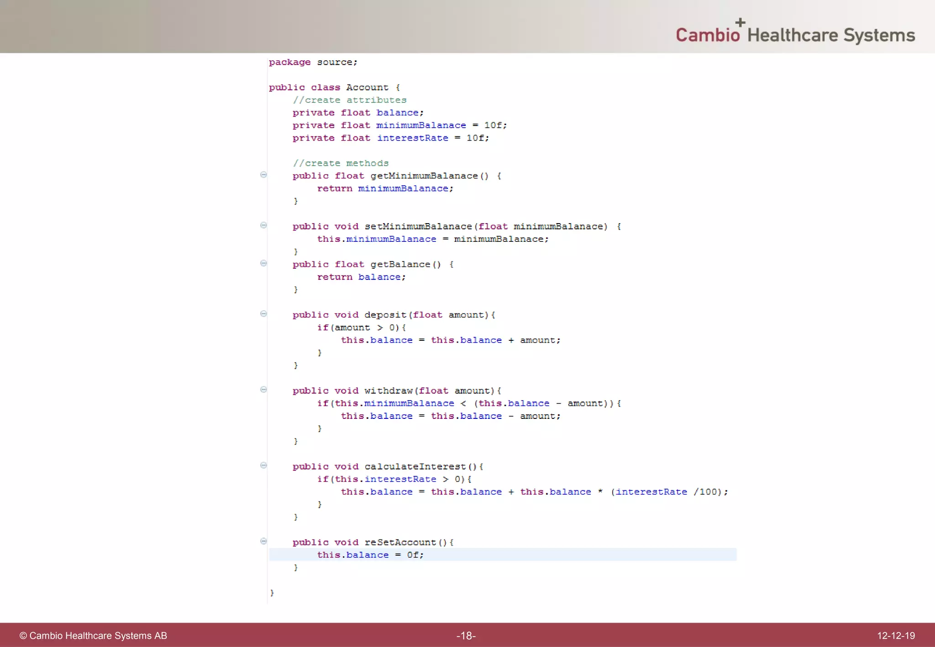The height and width of the screenshot is (647, 935).
Task: Click the highlighted line this.balance = 0f
Action: click(370, 555)
